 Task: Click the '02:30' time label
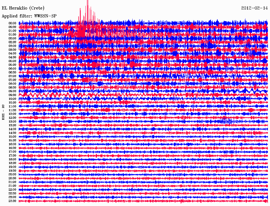[x=12, y=42]
